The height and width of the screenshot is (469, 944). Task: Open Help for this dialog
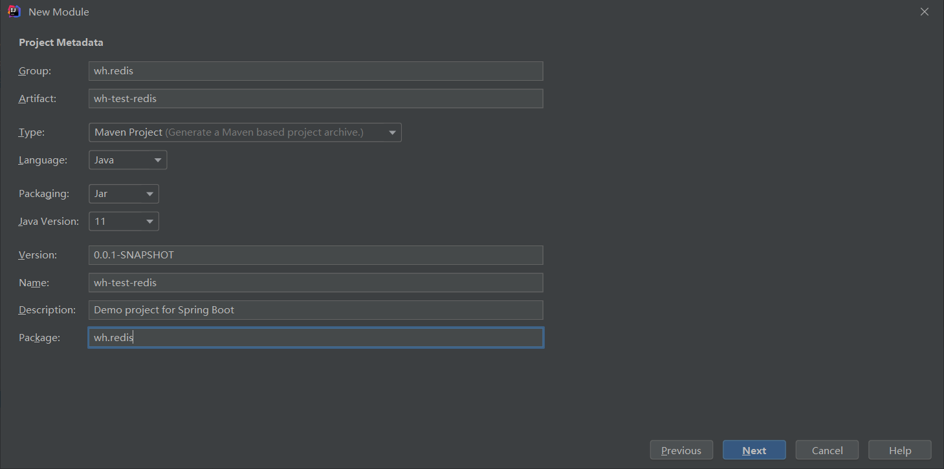click(x=900, y=450)
